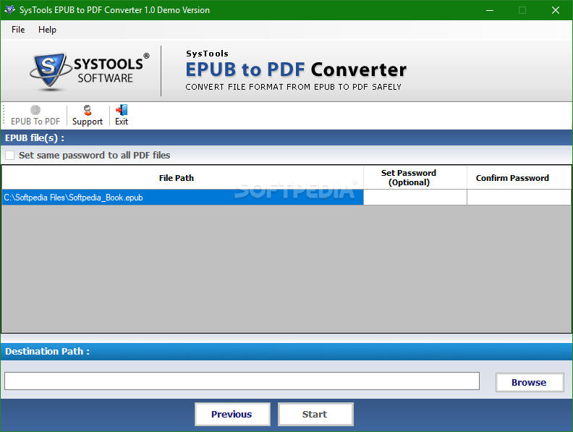Click the app icon in title bar

[x=10, y=10]
